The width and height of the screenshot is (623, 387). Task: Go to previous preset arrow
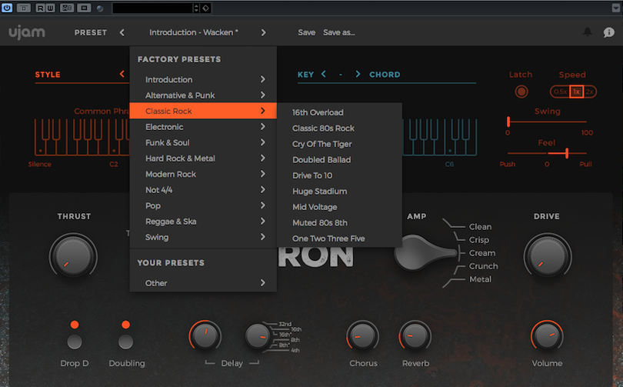click(x=122, y=32)
